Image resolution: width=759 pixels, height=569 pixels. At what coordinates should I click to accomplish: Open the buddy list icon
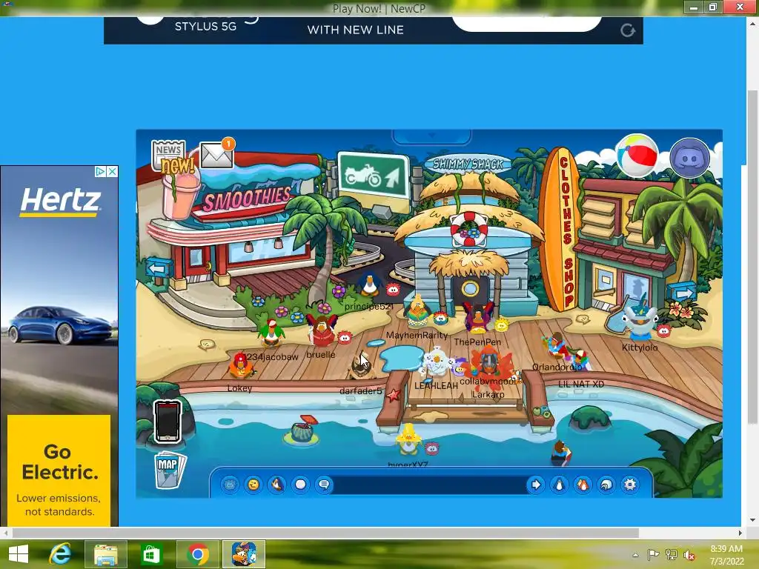(x=583, y=485)
